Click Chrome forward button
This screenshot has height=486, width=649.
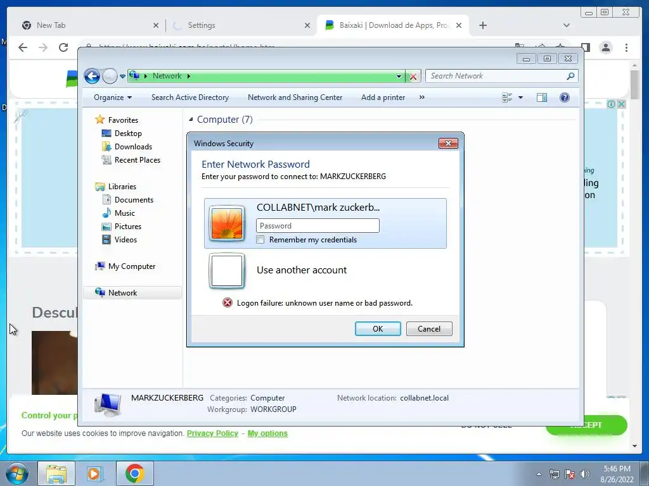pyautogui.click(x=43, y=47)
